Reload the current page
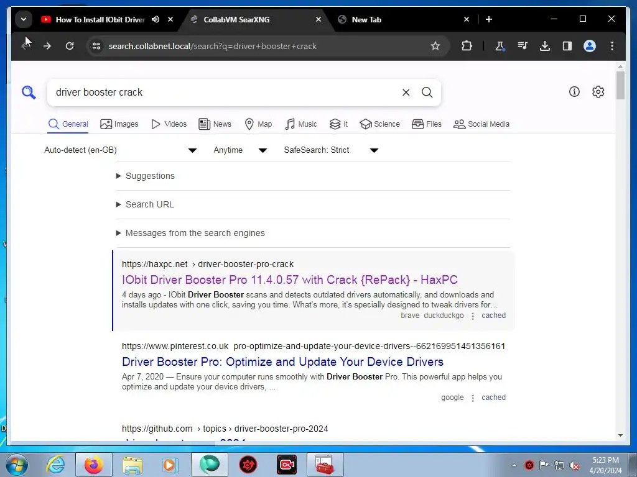Image resolution: width=637 pixels, height=477 pixels. coord(70,46)
